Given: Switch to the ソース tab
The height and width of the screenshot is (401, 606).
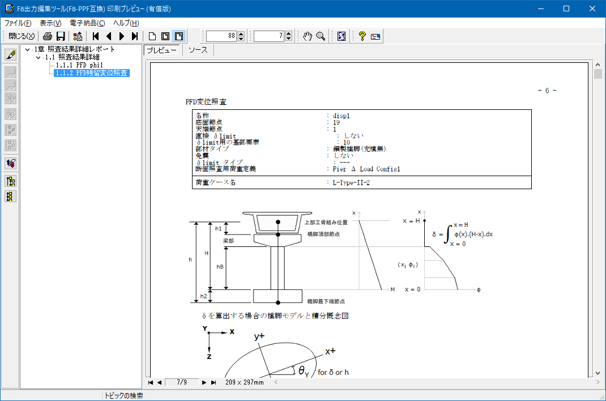Looking at the screenshot, I should pos(198,50).
